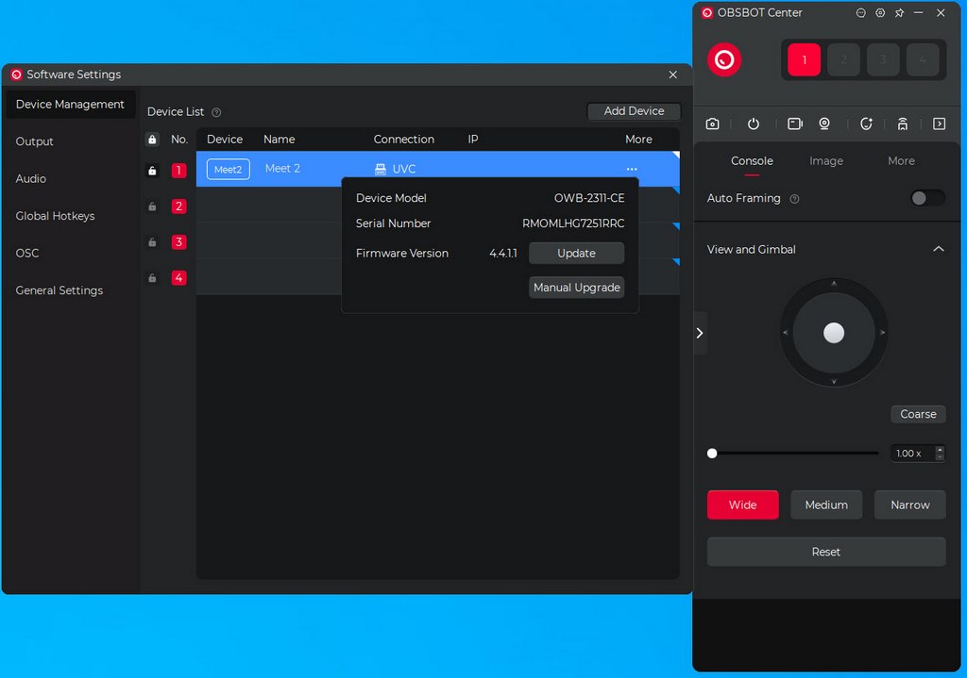Click the Coarse gimbal speed button
Screen dimensions: 967x678
click(x=918, y=414)
